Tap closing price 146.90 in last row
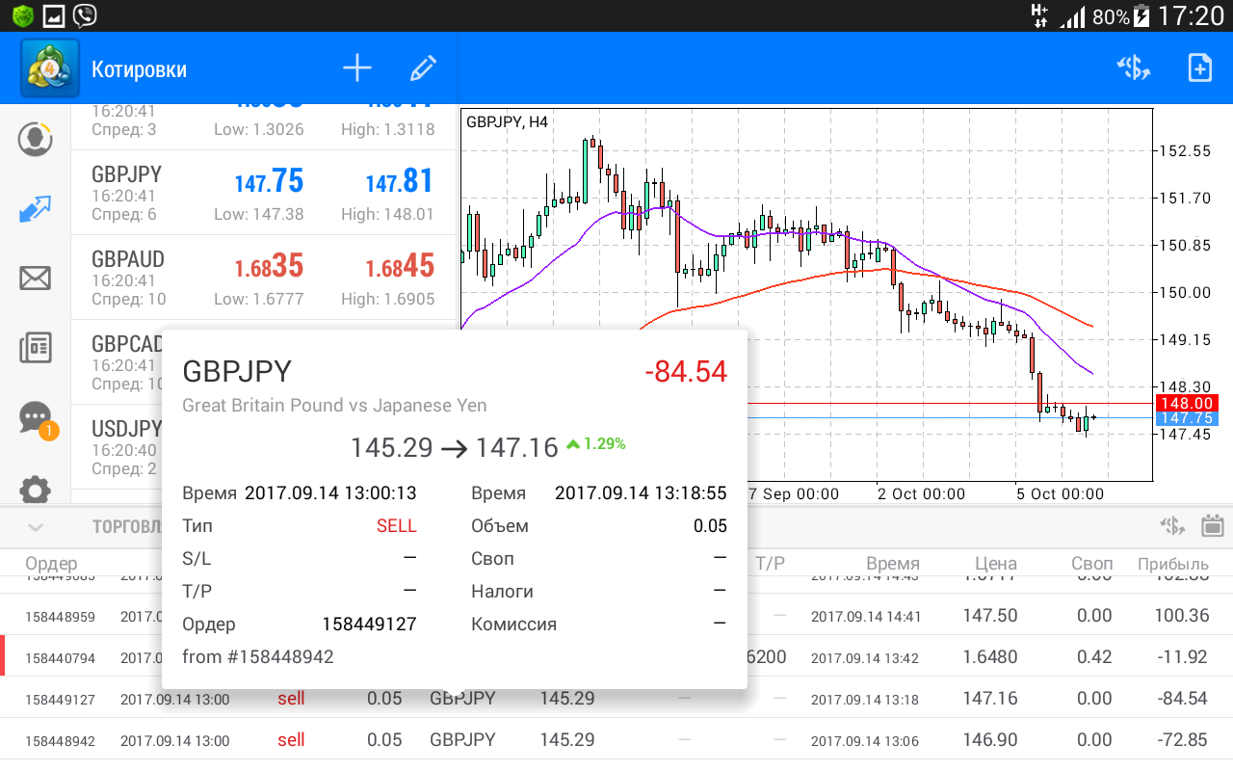Viewport: 1233px width, 771px height. click(x=990, y=740)
